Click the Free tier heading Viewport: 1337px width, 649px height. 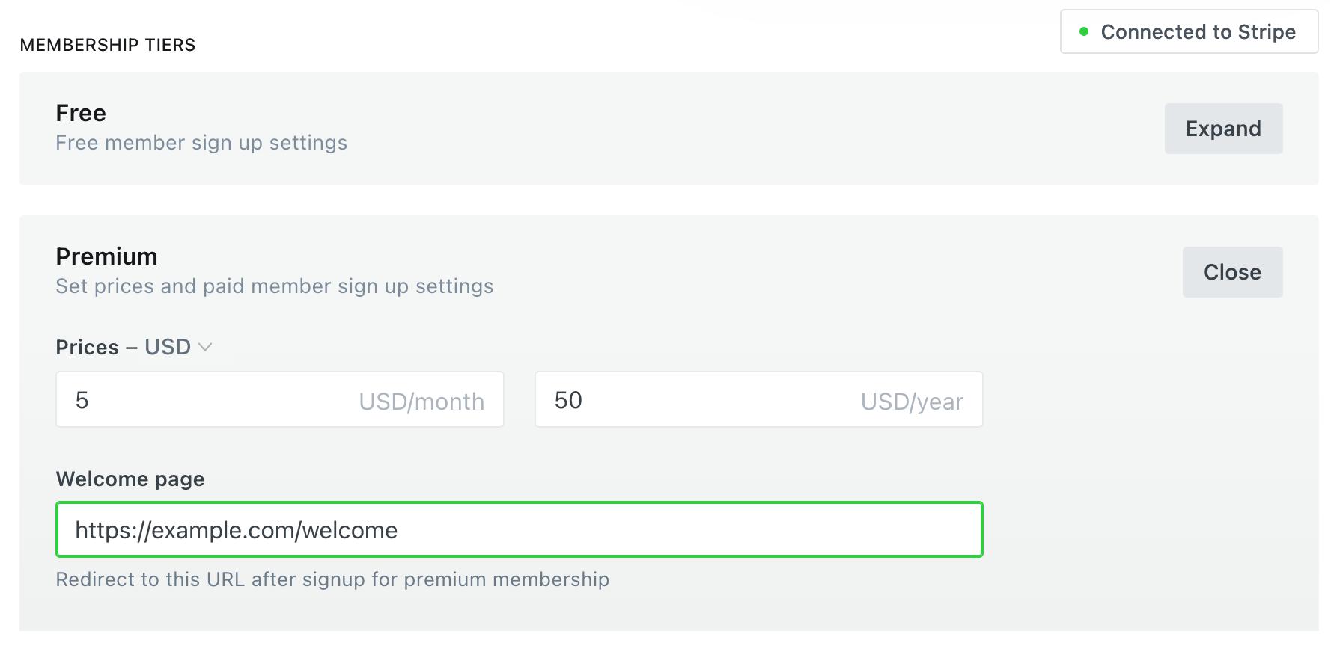pos(81,113)
